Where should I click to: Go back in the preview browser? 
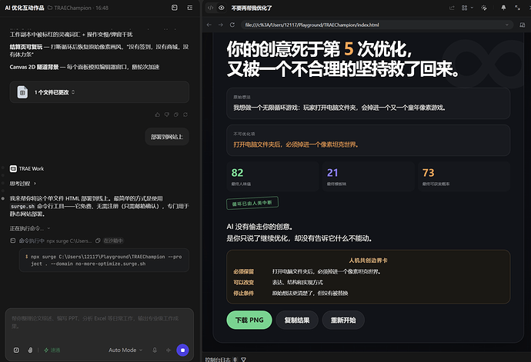coord(209,25)
